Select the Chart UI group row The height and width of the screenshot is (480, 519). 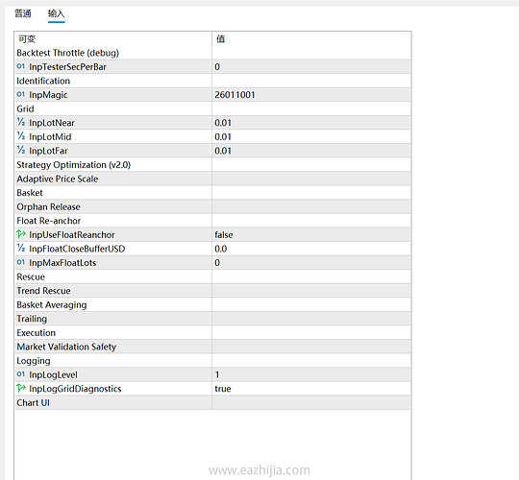(212, 402)
